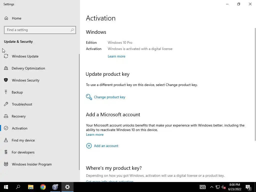Minimize the Settings window
The image size is (256, 192).
pos(227,4)
